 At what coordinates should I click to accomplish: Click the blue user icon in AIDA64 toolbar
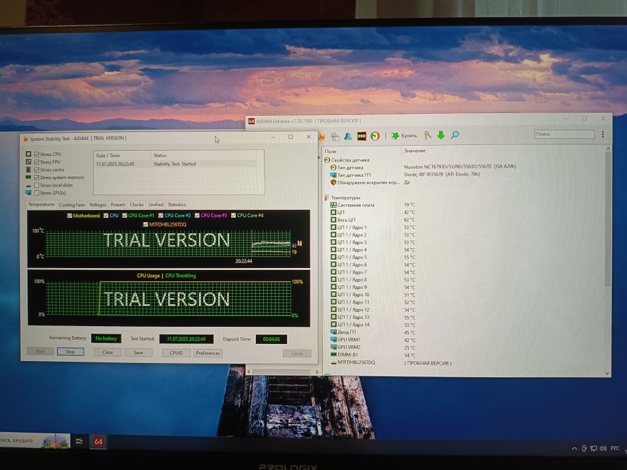pos(348,136)
